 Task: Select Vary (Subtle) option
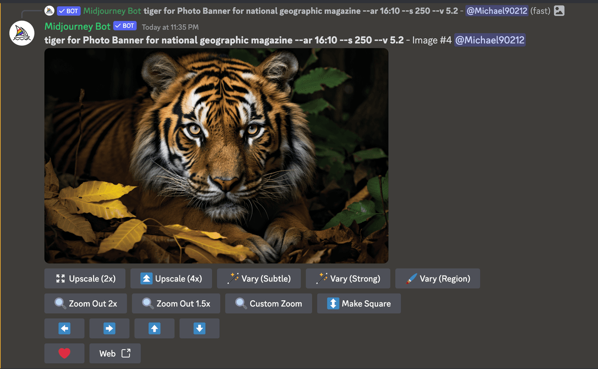pyautogui.click(x=259, y=278)
